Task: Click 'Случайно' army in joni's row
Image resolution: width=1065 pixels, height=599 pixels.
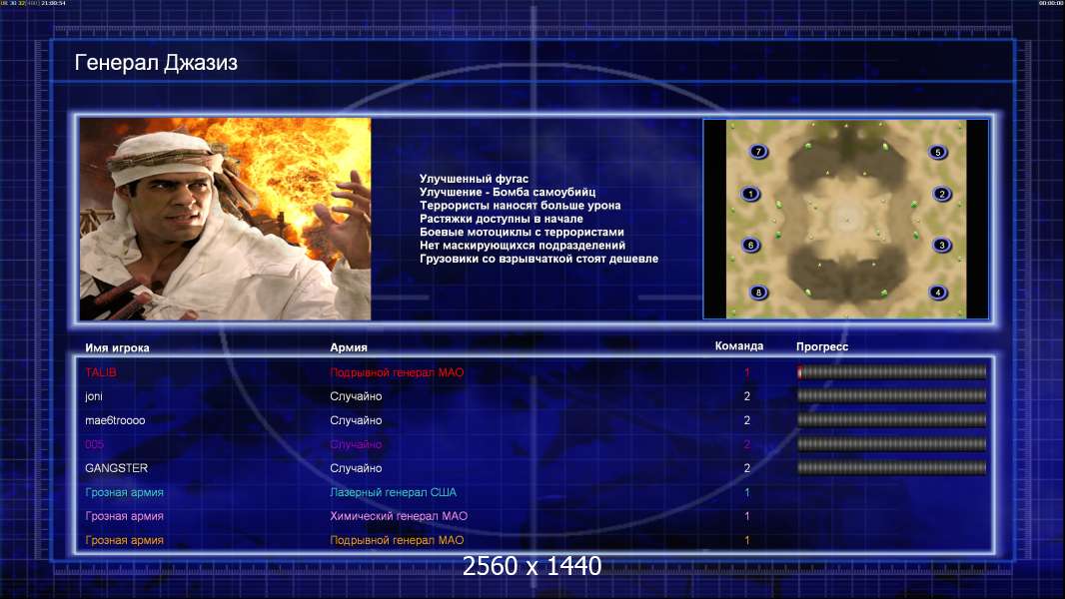Action: pos(356,396)
